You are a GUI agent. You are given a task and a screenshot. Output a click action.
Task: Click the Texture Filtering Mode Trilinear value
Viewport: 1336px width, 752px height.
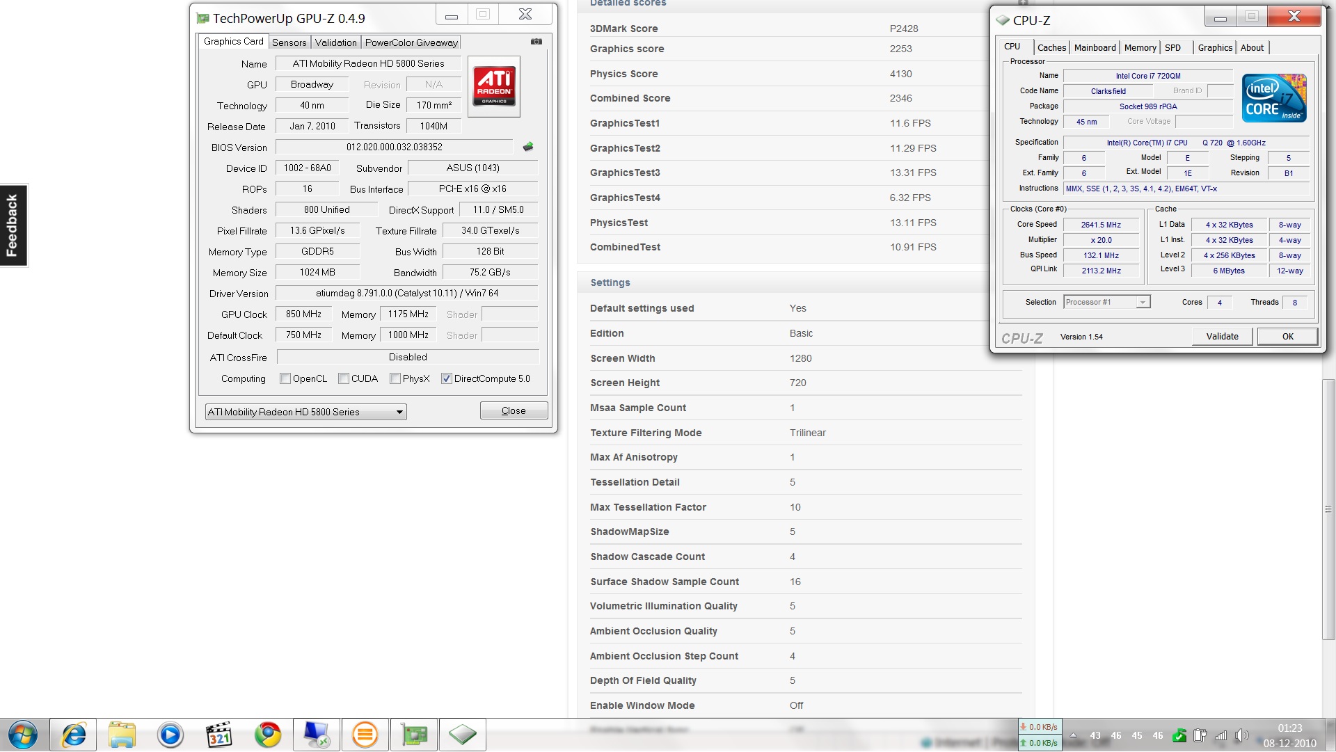click(808, 433)
